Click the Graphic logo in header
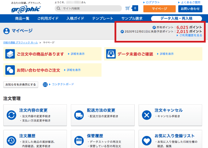 (26, 8)
